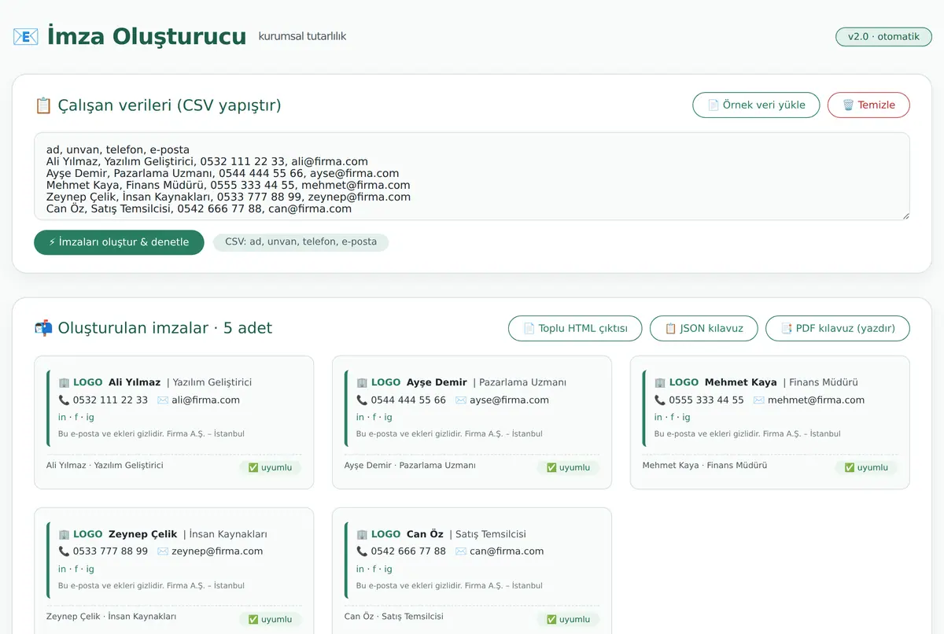This screenshot has height=634, width=944.
Task: Export Toplu HTML çıktısı
Action: pos(575,328)
